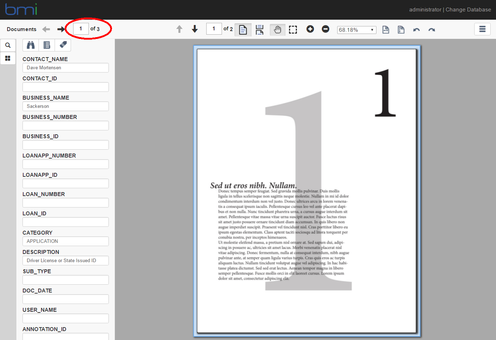Switch to the magnifier search tab
Viewport: 496px width, 340px height.
(8, 45)
